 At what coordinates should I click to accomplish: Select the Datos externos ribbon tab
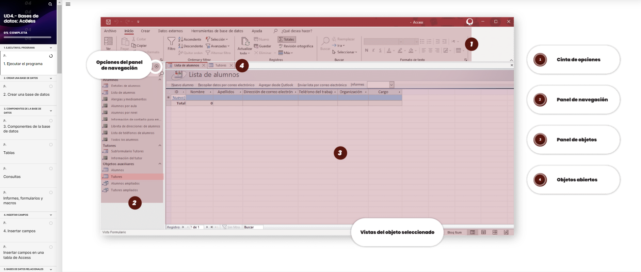click(170, 31)
